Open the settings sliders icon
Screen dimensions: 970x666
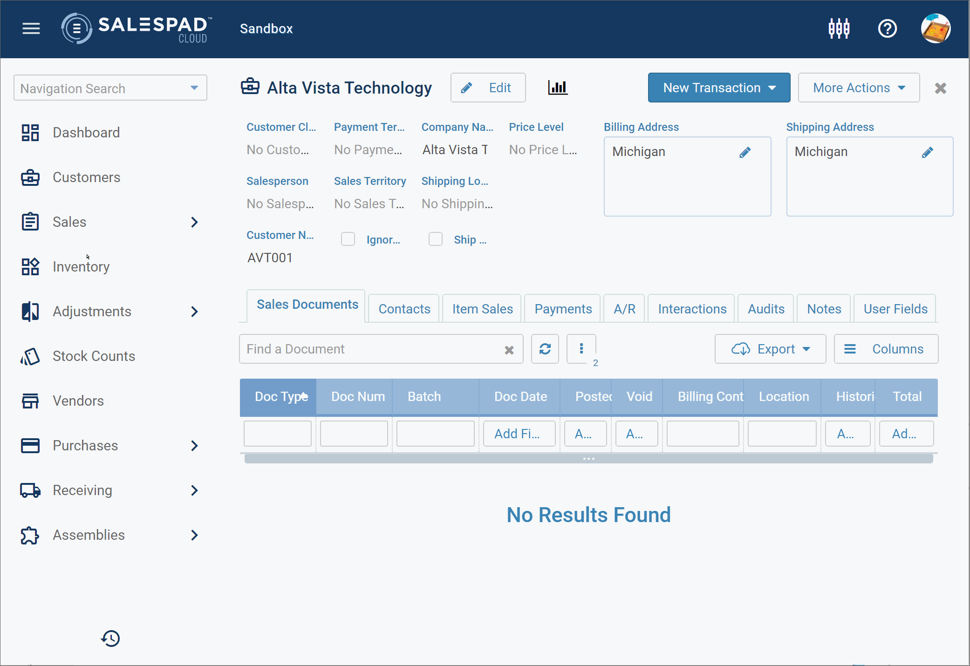(x=839, y=28)
